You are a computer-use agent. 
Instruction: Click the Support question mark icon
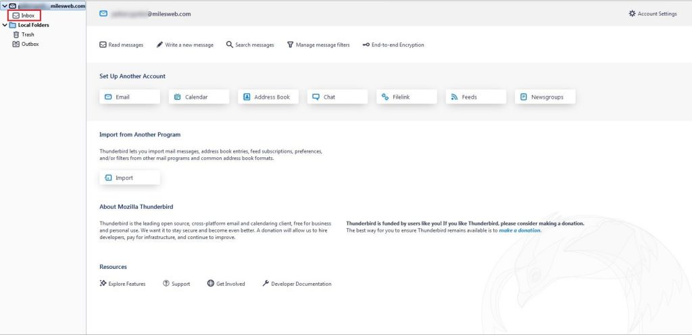pos(166,284)
